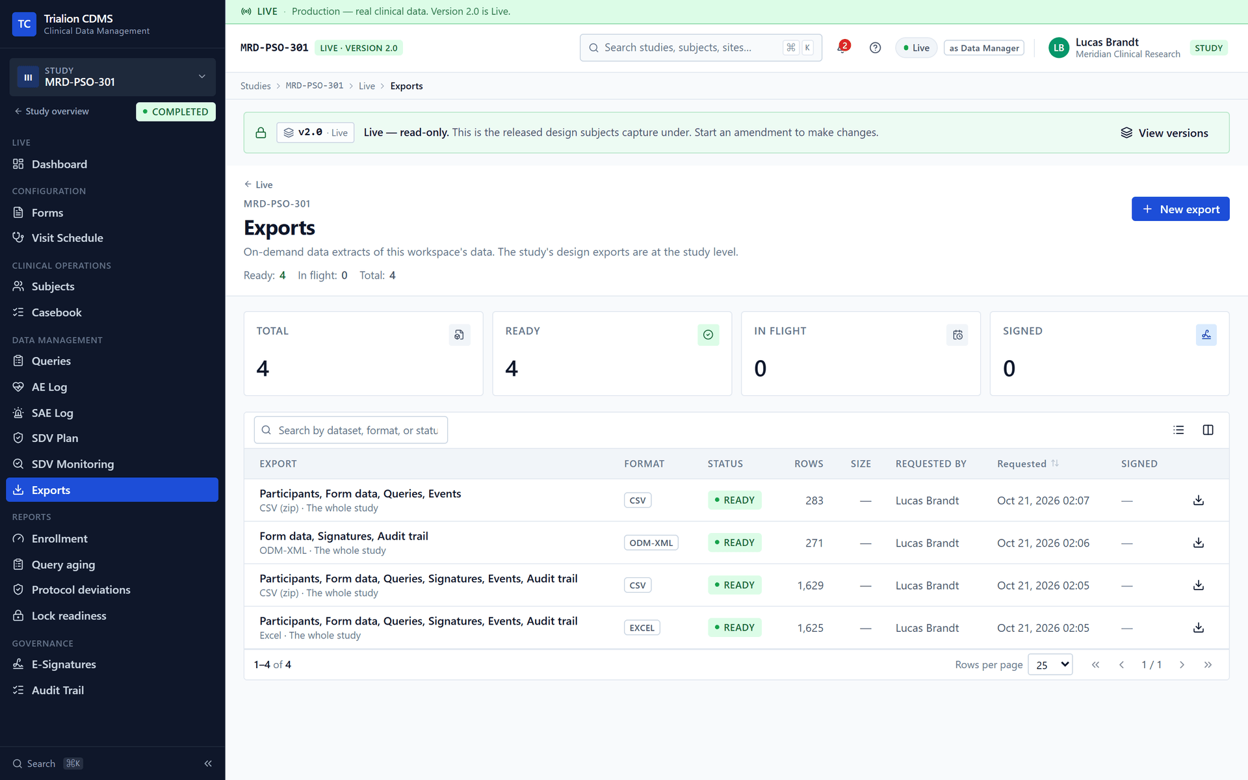Download the 283-row CSV export
This screenshot has width=1248, height=780.
tap(1199, 500)
